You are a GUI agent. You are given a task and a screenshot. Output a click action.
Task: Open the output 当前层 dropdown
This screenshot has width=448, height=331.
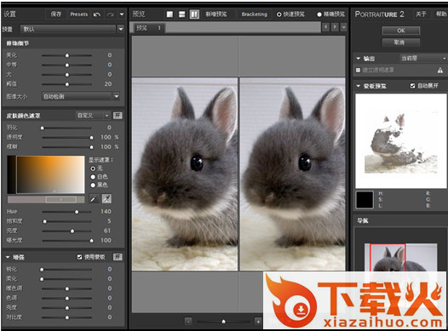(422, 59)
